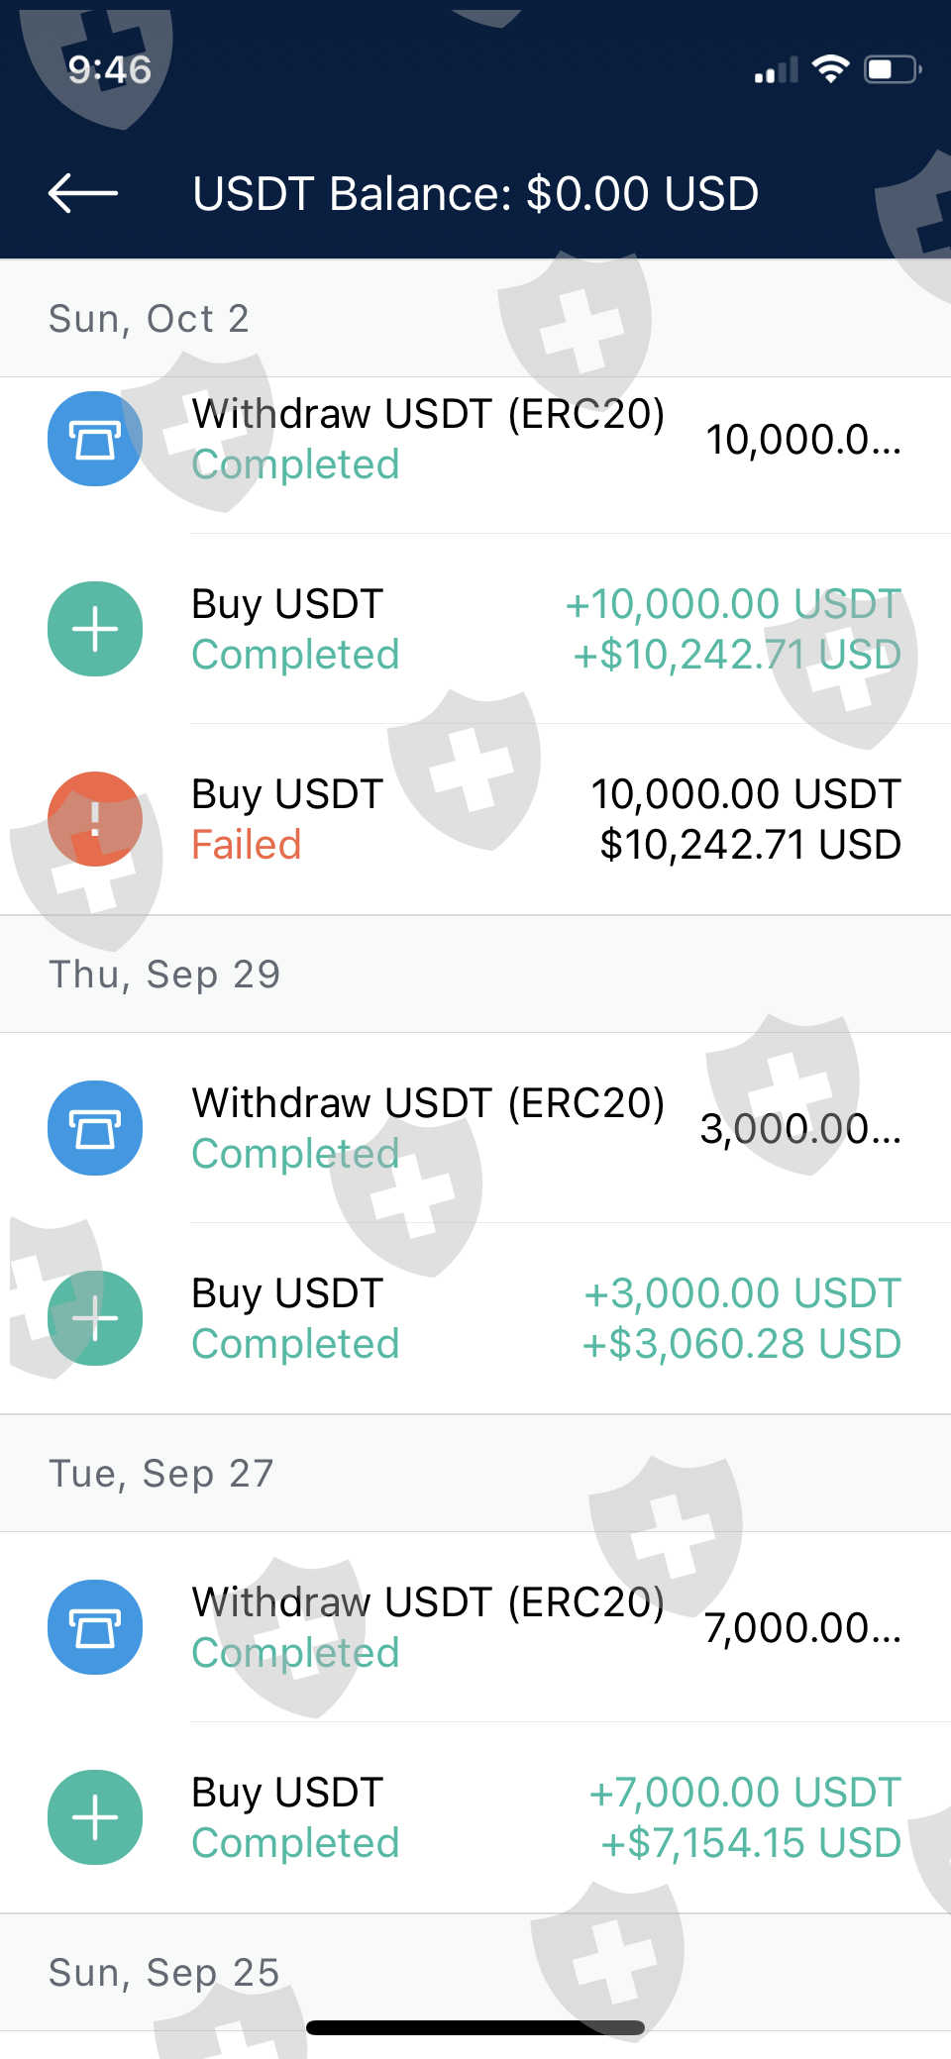Tap the back arrow in header
This screenshot has height=2059, width=951.
coord(83,193)
